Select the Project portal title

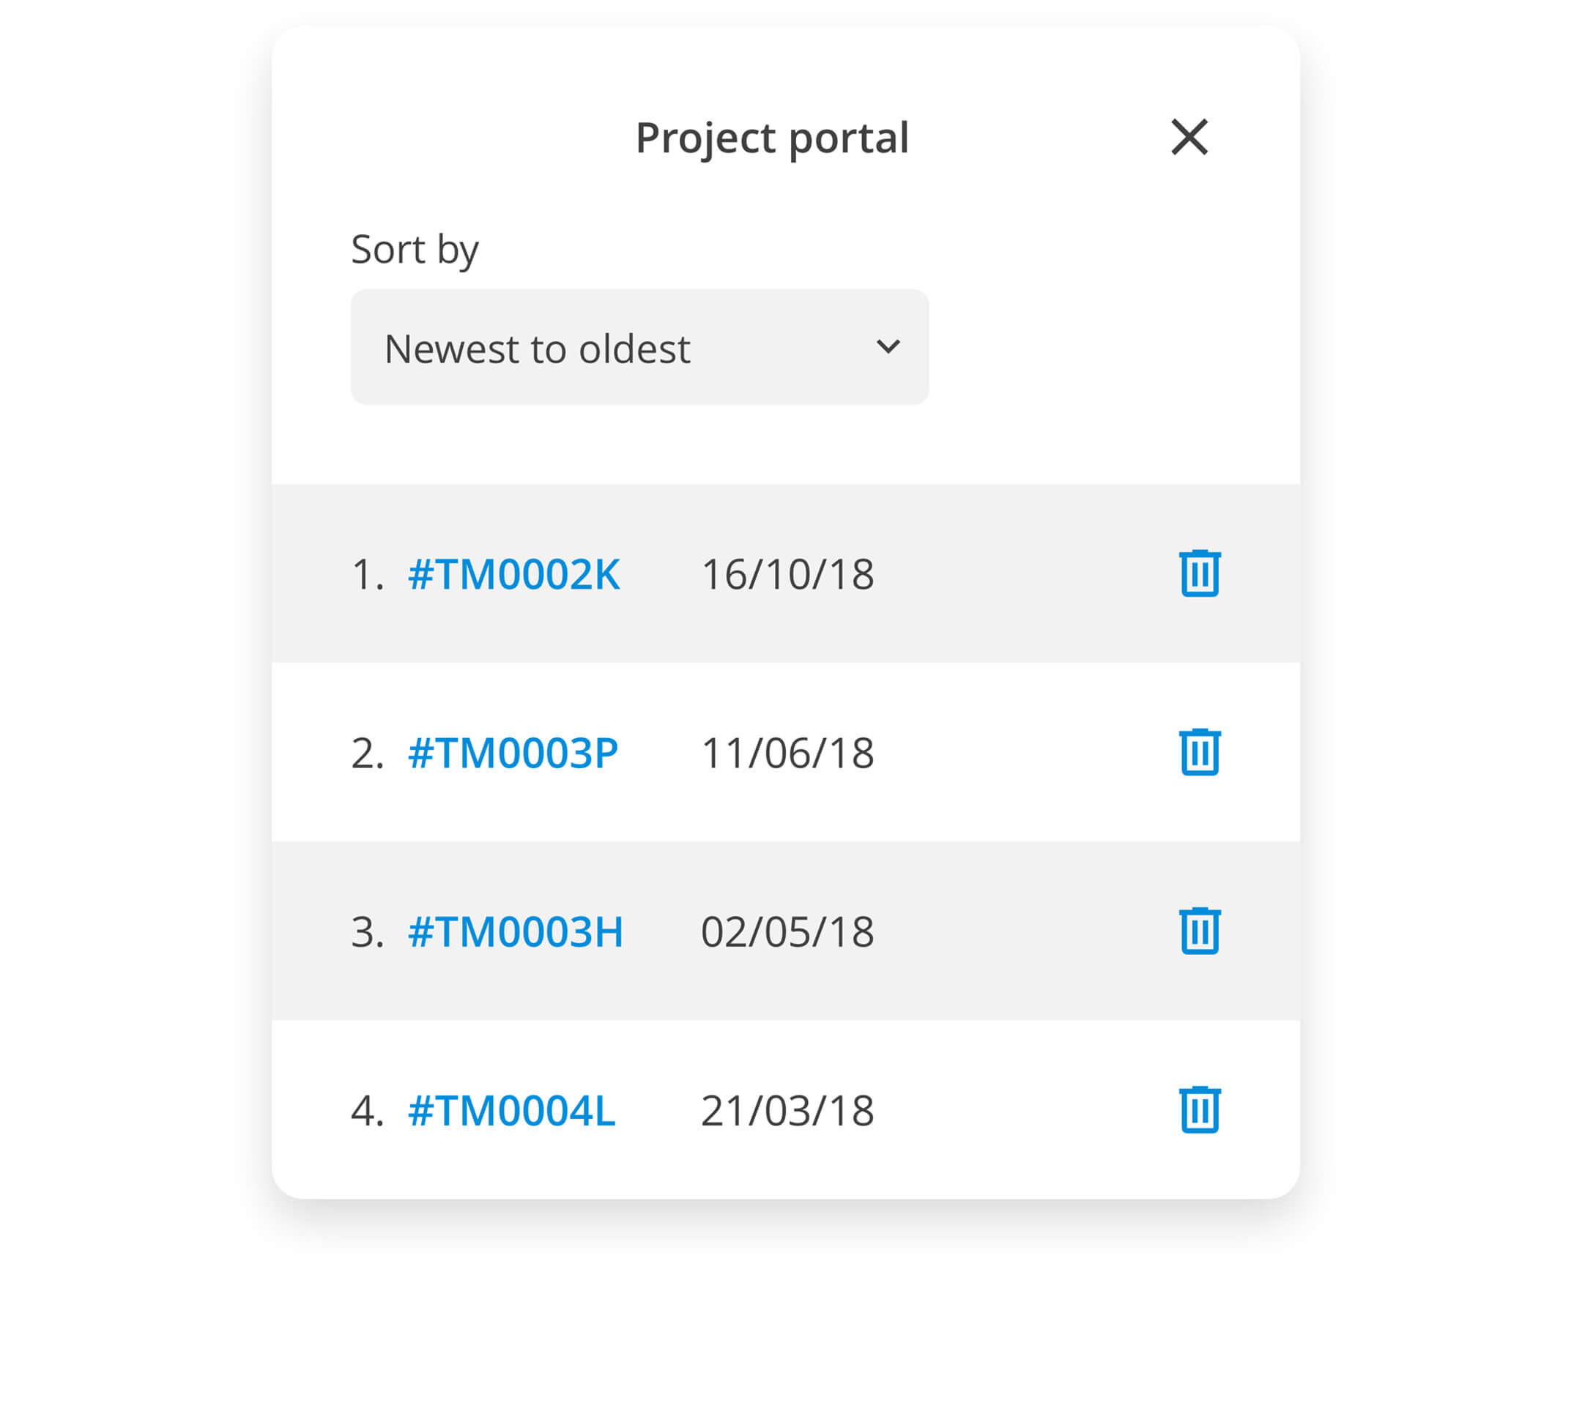[x=772, y=135]
